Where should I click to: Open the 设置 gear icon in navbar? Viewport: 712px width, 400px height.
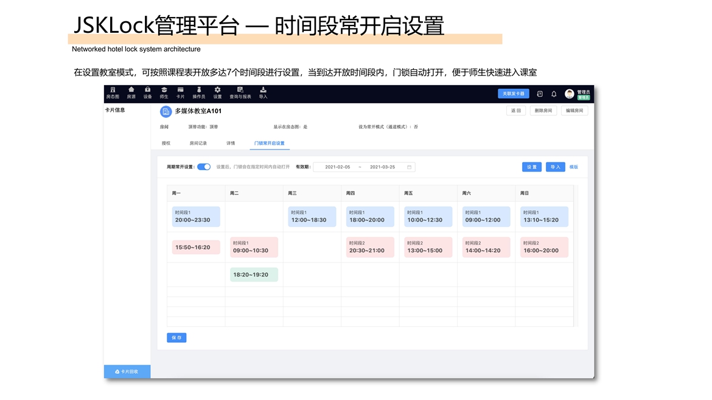(217, 90)
